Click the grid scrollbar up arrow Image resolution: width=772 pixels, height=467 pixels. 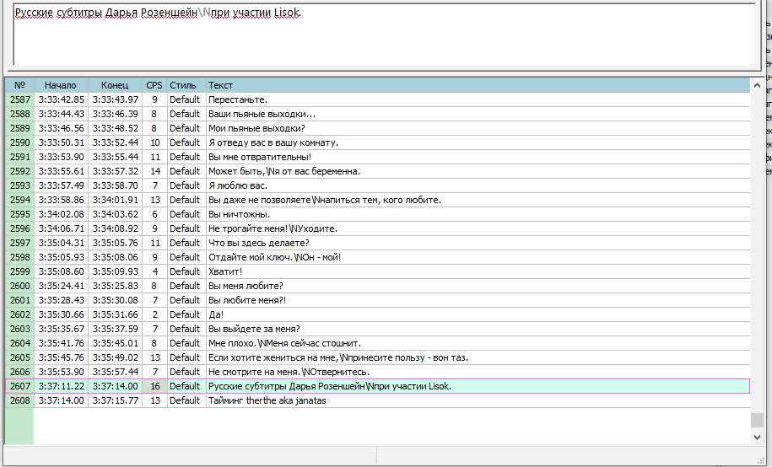click(x=757, y=86)
